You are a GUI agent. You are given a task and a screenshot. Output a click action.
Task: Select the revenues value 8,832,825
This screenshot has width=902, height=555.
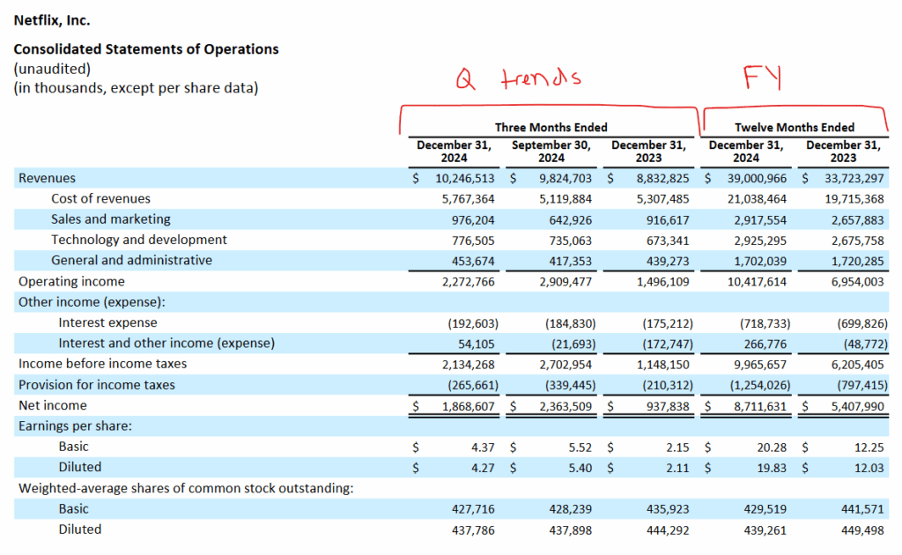pyautogui.click(x=662, y=179)
